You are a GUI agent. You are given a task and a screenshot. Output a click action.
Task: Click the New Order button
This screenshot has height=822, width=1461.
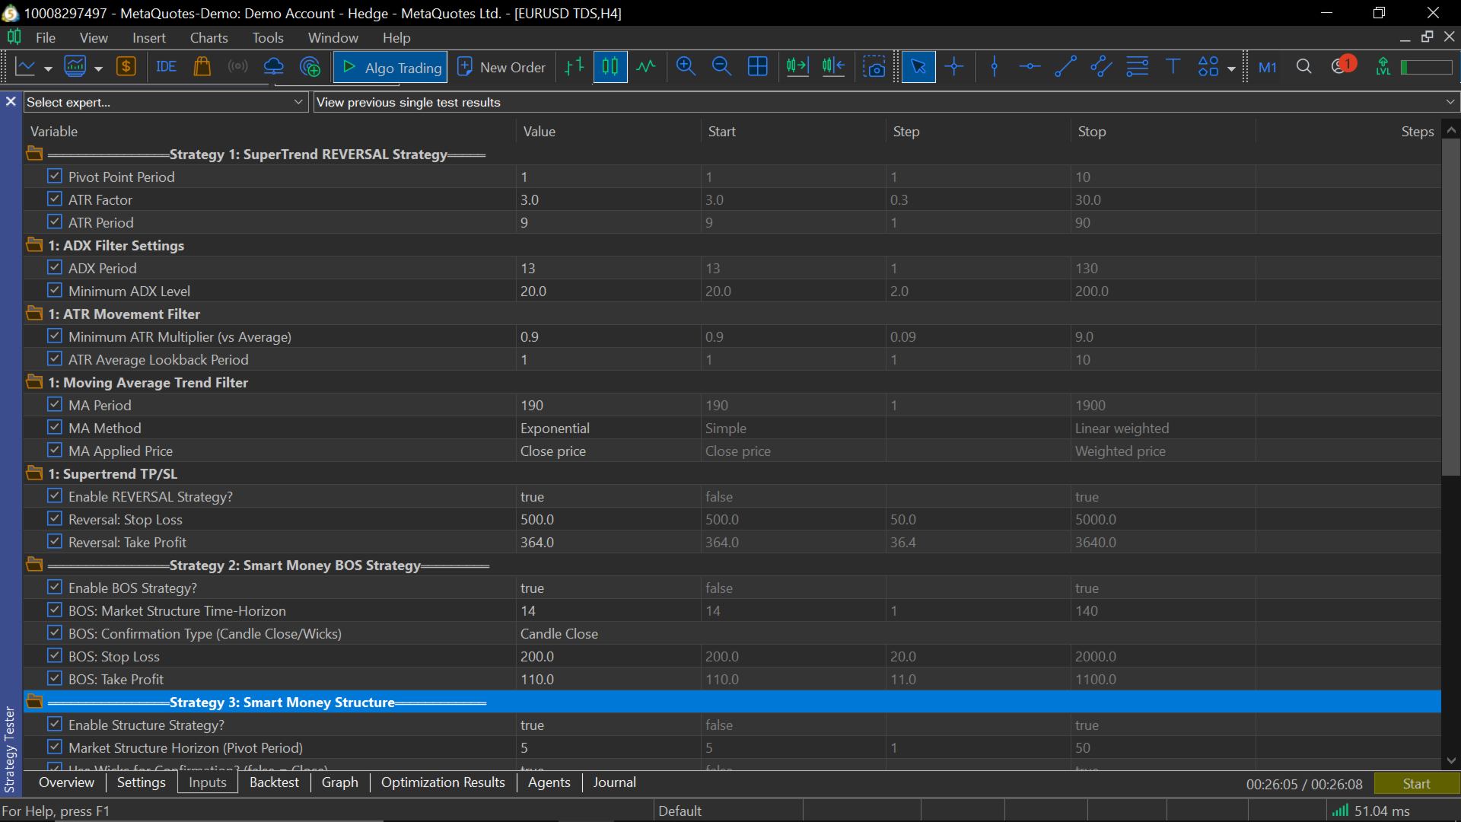502,67
